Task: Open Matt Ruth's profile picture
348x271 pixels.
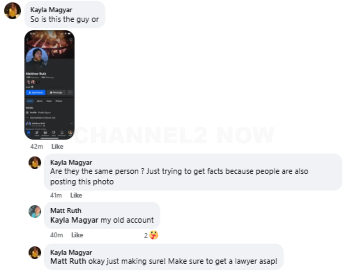Action: 35,212
